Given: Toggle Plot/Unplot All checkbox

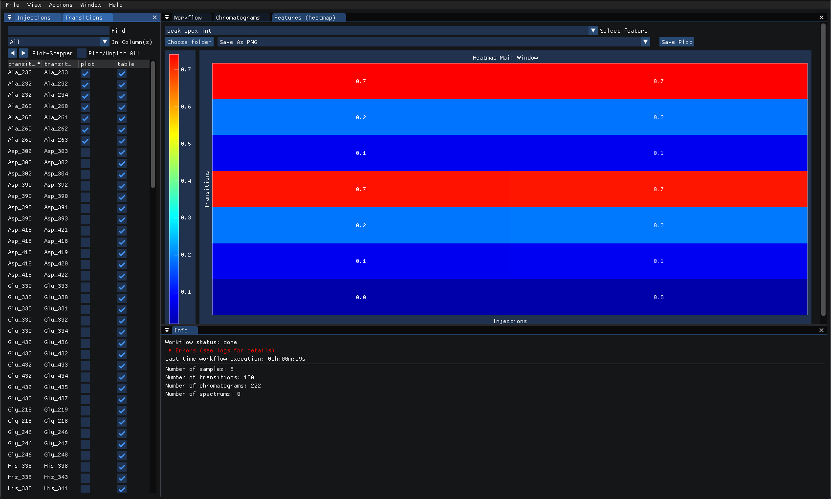Looking at the screenshot, I should (x=82, y=53).
